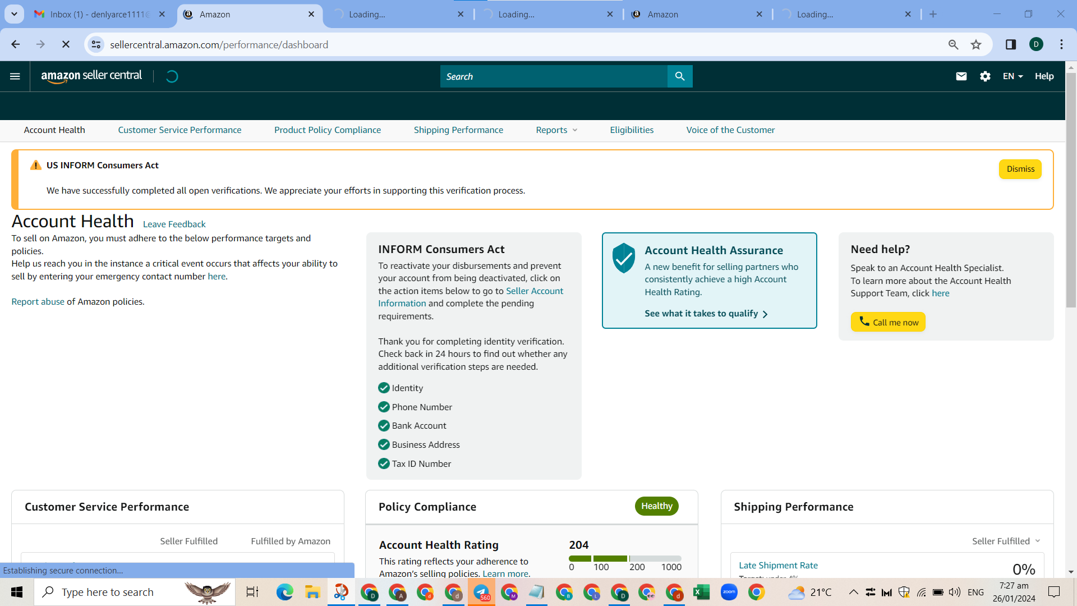Screen dimensions: 1077x606
Task: Open Seller Fulfilled dropdown in Shipping Performance
Action: (x=1006, y=541)
